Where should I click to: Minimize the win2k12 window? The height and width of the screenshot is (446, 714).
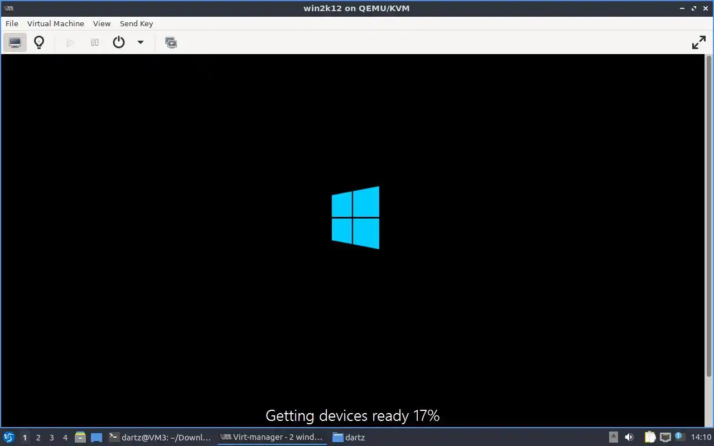click(682, 8)
